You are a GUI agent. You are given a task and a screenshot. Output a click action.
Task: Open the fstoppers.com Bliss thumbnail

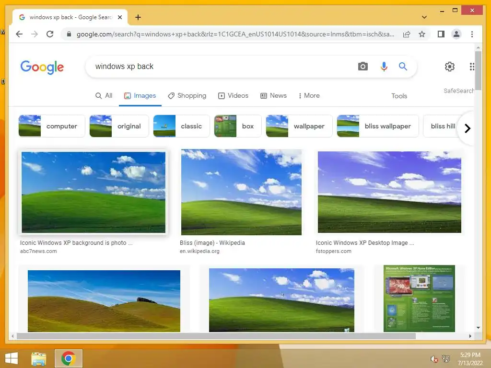389,192
